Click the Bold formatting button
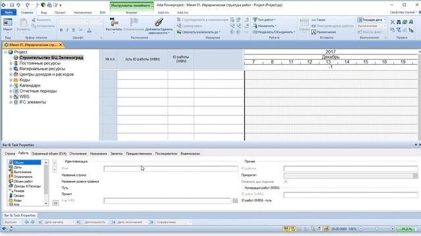 coord(61,30)
